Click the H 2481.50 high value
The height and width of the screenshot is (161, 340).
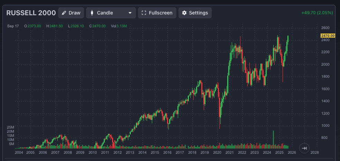tap(55, 26)
